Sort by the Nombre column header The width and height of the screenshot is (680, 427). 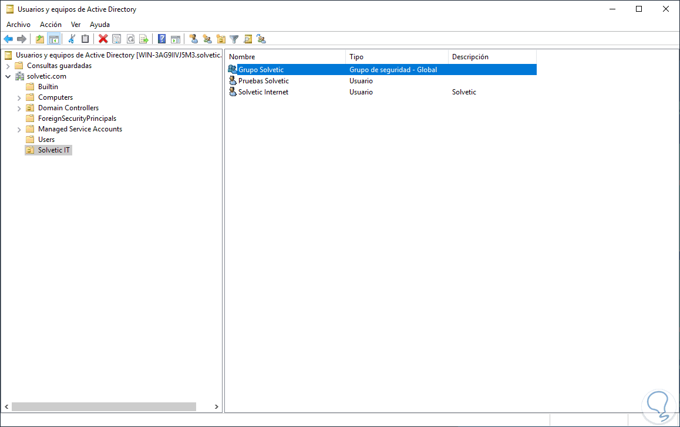point(285,57)
